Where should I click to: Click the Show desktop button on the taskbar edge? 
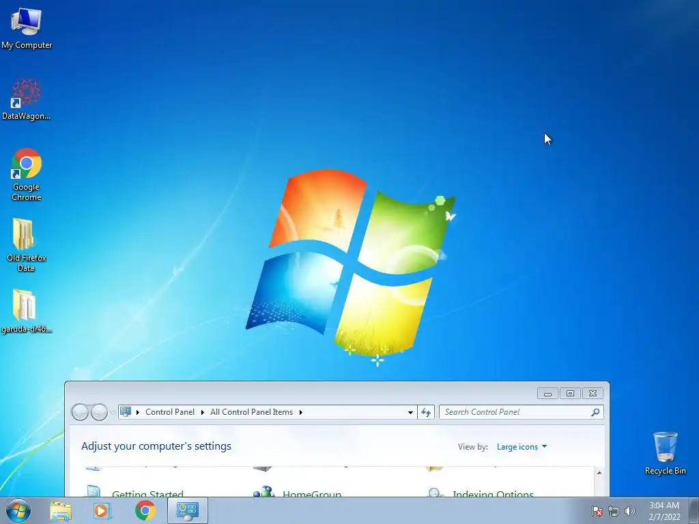coord(694,510)
